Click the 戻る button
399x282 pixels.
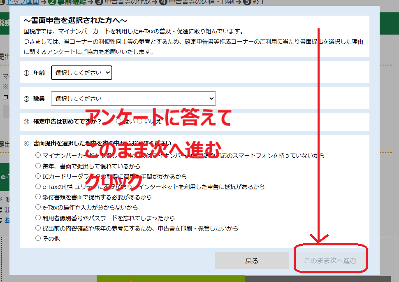(x=252, y=261)
